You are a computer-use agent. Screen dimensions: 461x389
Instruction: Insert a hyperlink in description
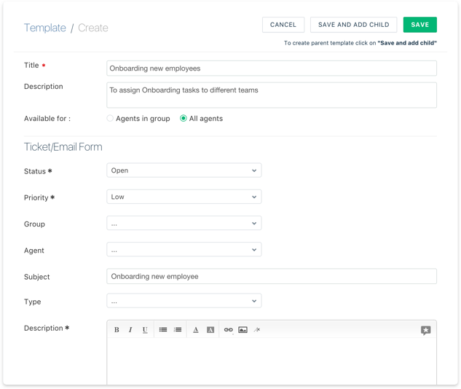point(229,330)
